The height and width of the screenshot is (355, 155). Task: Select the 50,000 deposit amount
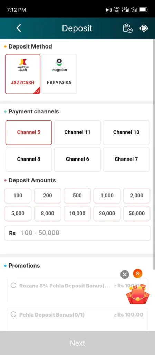pos(137,213)
